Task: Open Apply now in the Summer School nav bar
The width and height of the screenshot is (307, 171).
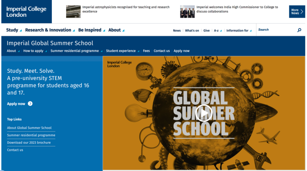Action: (181, 51)
